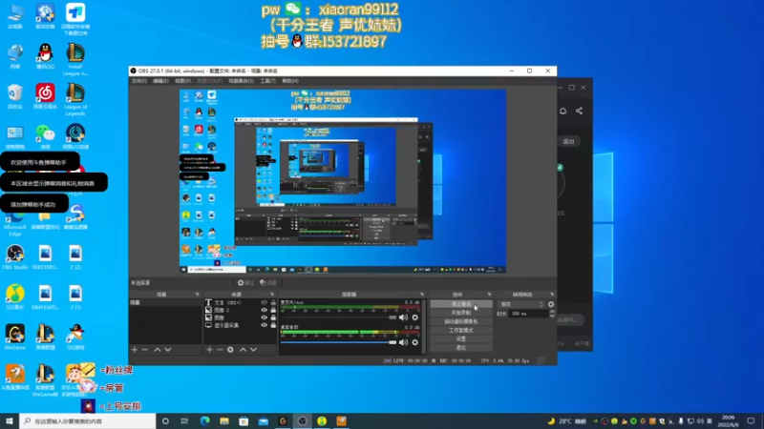Toggle lock on 图像 2 source

(x=273, y=310)
